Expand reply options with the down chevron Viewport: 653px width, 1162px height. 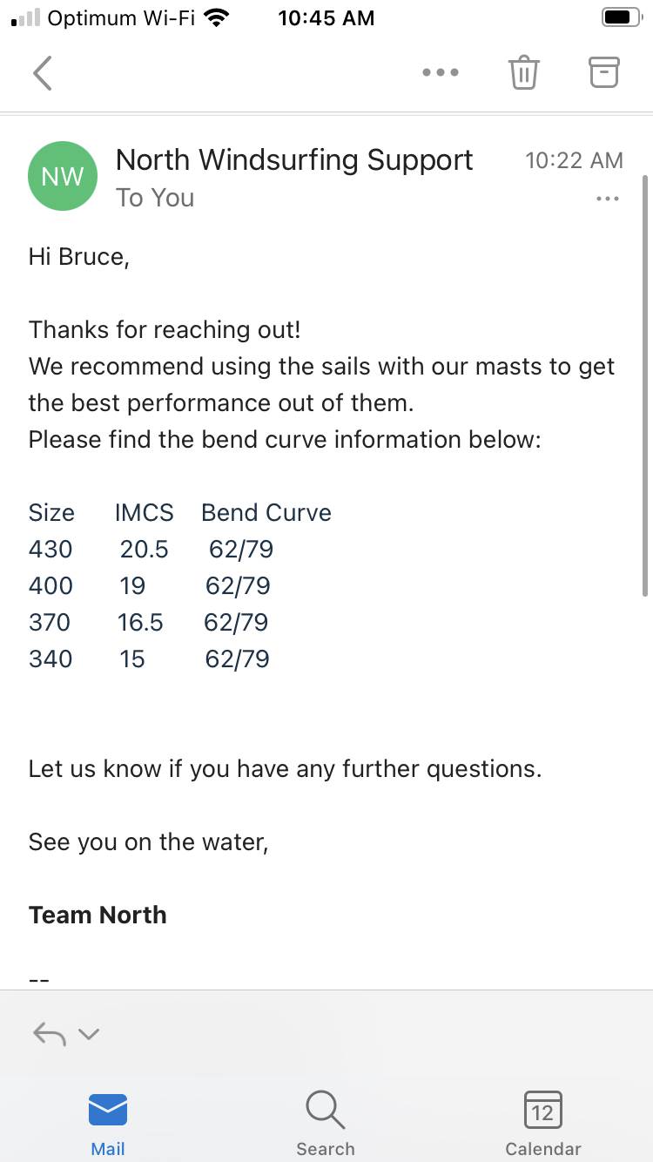coord(89,1035)
